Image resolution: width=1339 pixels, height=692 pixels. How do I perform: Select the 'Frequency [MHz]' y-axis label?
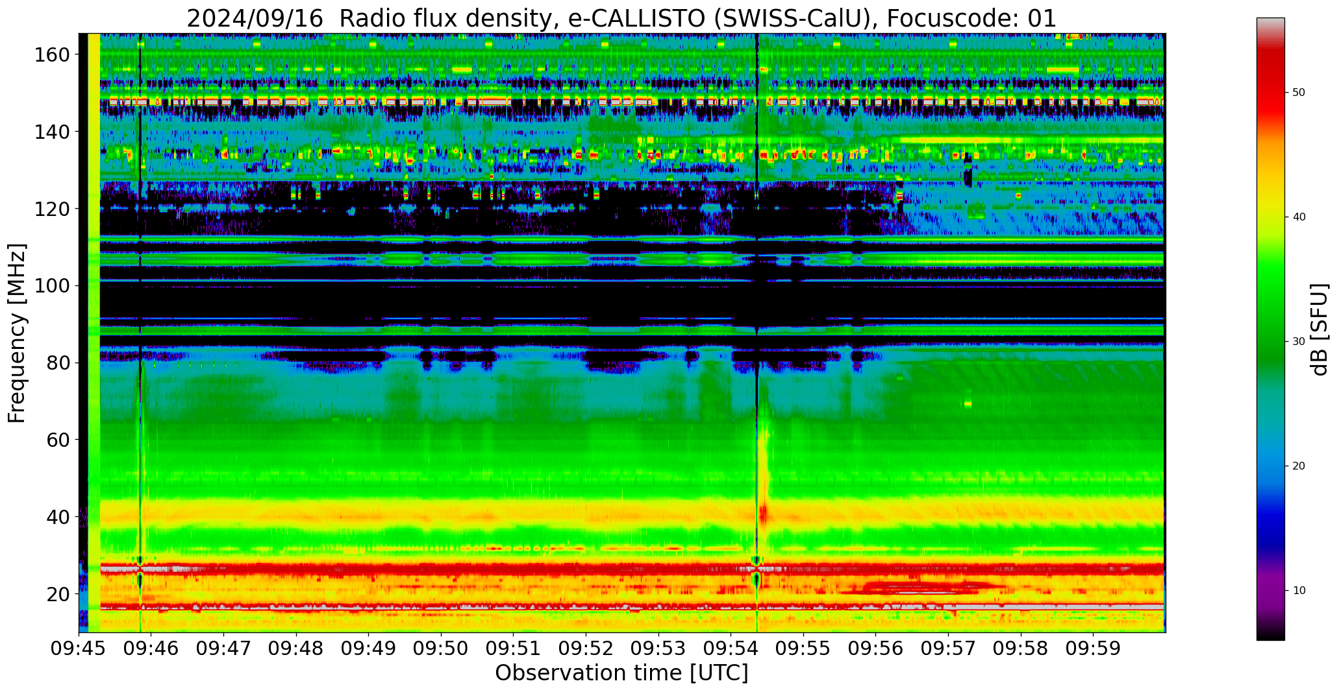18,333
